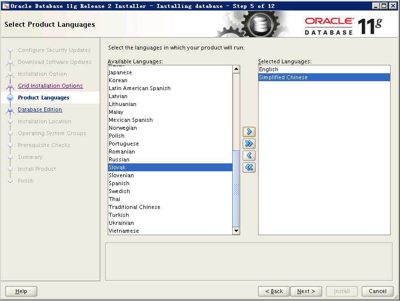The image size is (400, 301).
Task: Select Korean in Available Languages
Action: coord(170,80)
